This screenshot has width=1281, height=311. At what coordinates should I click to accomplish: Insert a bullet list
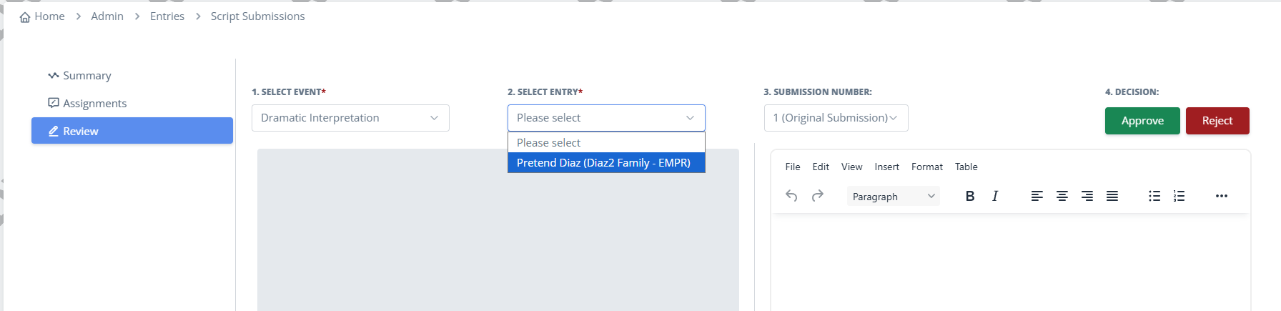tap(1154, 196)
